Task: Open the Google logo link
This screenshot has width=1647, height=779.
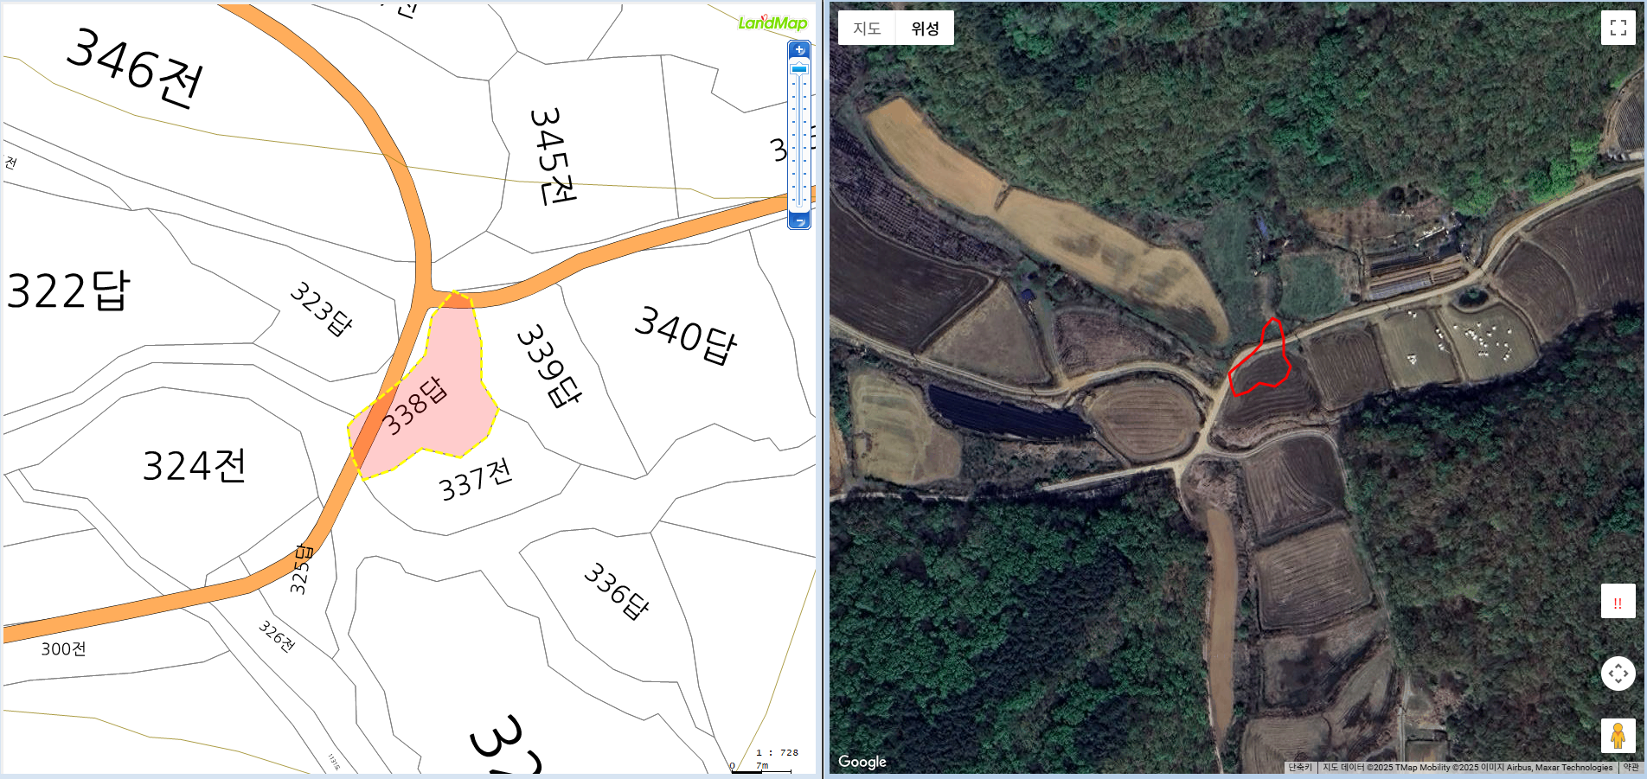Action: point(862,762)
